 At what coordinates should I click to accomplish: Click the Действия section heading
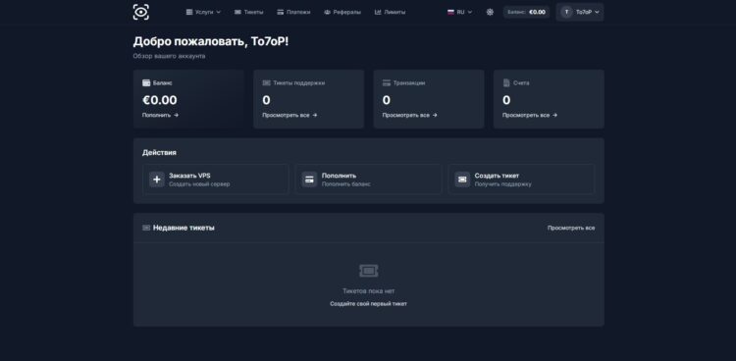point(159,153)
